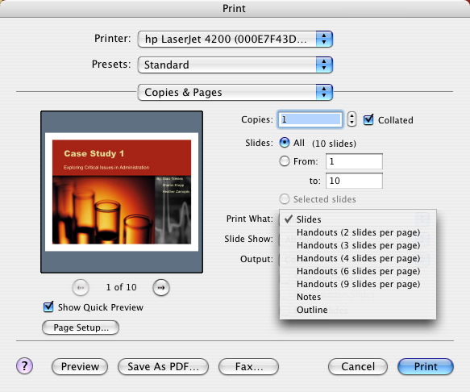Click the Save As PDF button
This screenshot has height=392, width=470.
(163, 366)
